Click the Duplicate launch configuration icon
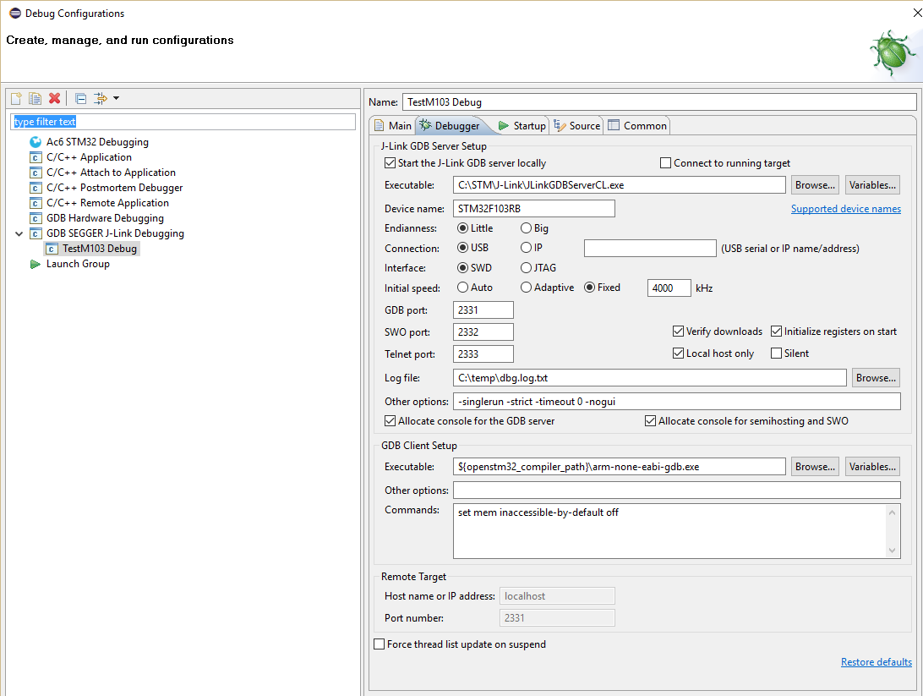This screenshot has width=923, height=696. tap(35, 98)
